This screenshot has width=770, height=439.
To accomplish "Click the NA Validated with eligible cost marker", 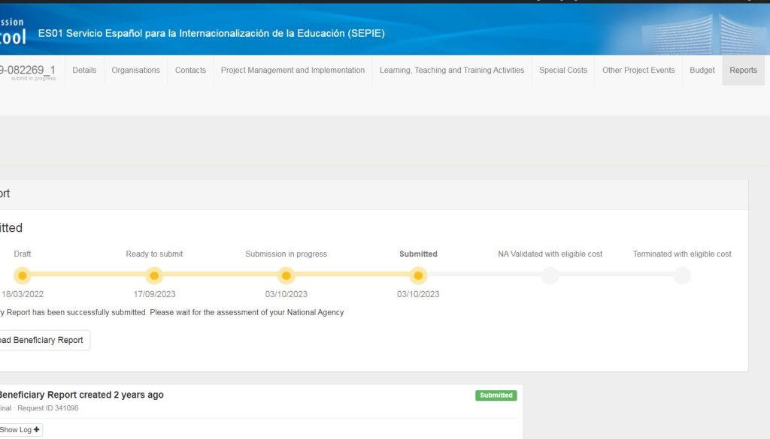I will coord(550,276).
